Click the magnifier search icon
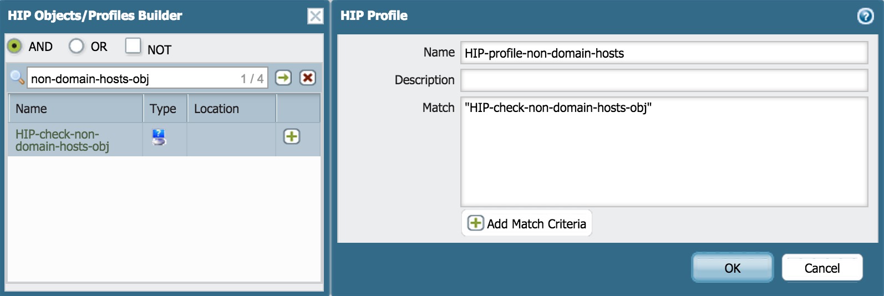Screen dimensions: 884x296 tap(17, 78)
